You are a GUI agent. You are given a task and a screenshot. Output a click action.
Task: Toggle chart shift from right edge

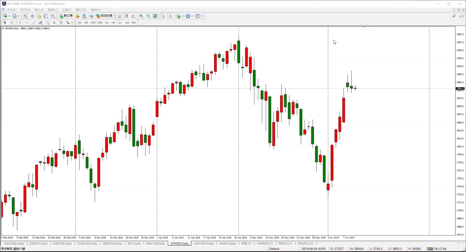pos(170,16)
